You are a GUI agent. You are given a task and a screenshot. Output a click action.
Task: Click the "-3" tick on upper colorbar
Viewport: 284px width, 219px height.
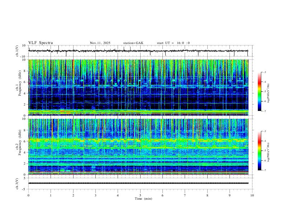pos(264,72)
